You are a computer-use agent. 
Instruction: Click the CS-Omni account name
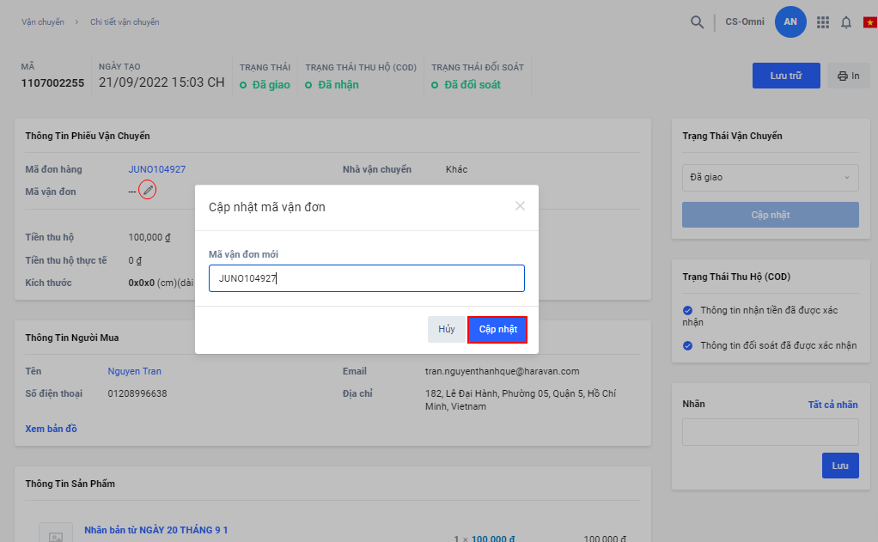(x=745, y=21)
